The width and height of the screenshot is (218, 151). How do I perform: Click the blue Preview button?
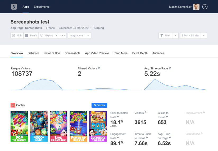coord(99,105)
